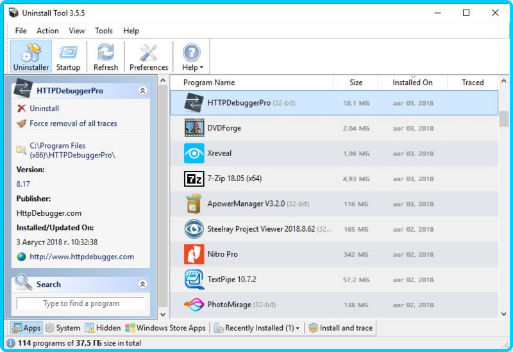Click the program list scroll up arrow

point(503,81)
